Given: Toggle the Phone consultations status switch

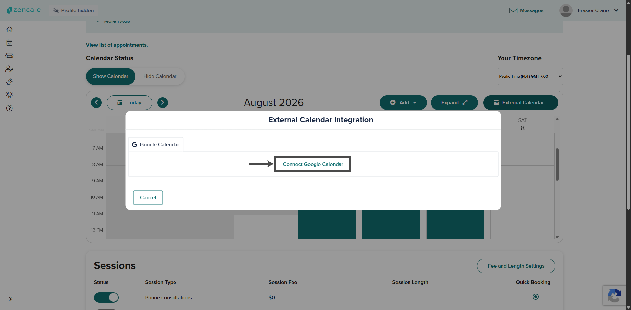Looking at the screenshot, I should coord(106,298).
